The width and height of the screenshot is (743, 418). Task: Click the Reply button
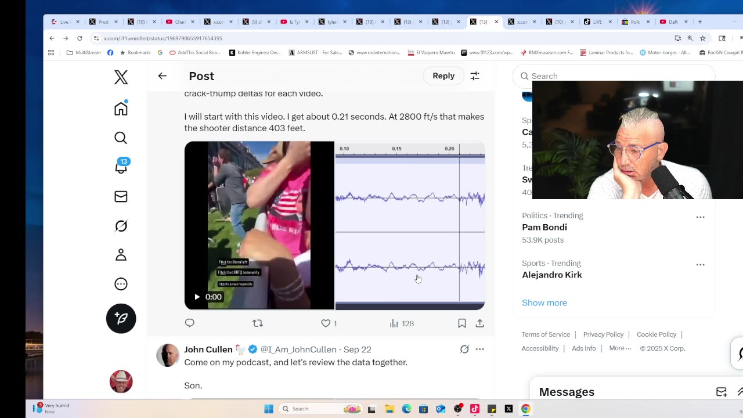coord(443,75)
